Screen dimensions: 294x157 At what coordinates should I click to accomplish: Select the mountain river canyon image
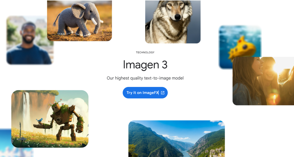[177, 139]
